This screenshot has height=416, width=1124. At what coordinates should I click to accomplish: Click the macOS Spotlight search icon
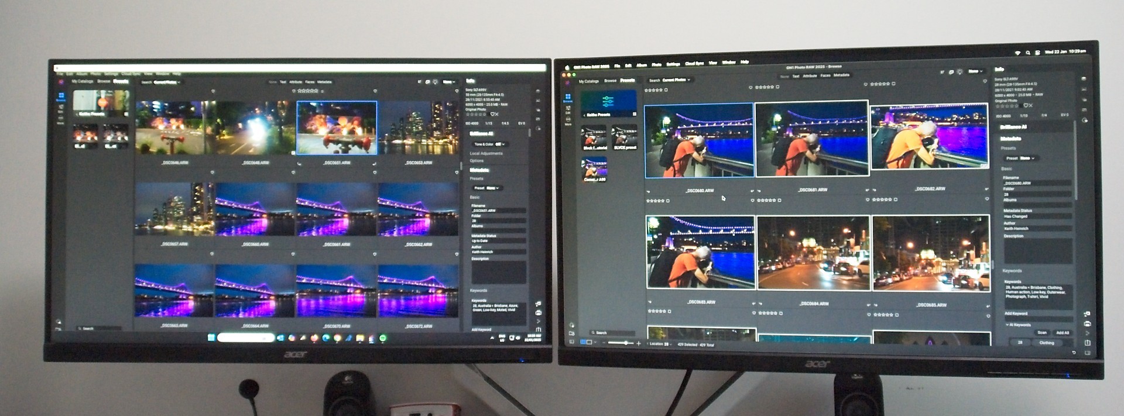pos(1027,53)
